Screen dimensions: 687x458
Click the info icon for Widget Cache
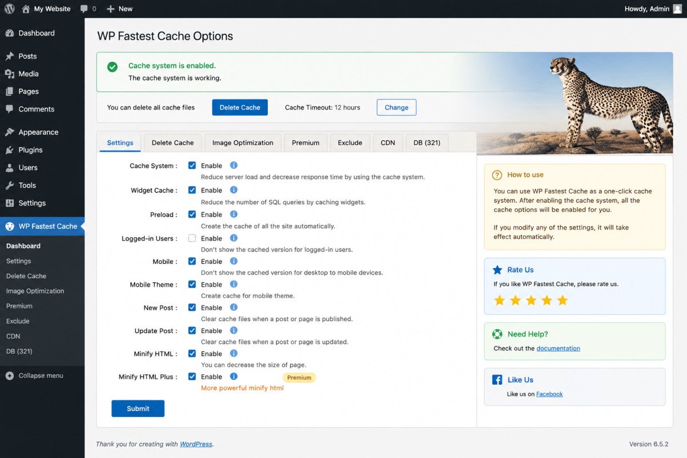[x=234, y=190]
